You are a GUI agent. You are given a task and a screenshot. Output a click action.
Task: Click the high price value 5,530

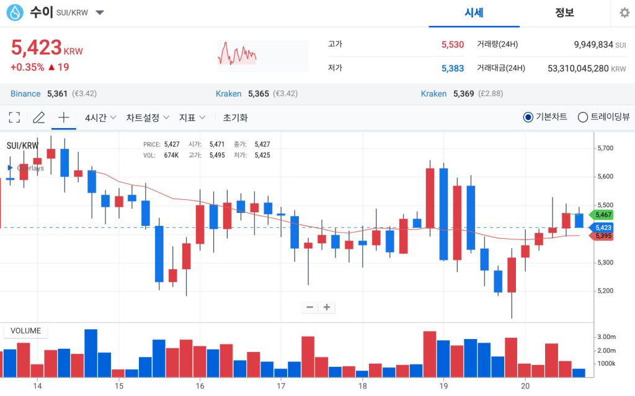coord(452,45)
